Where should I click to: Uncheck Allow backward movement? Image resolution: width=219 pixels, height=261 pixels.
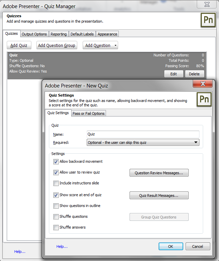pos(56,162)
